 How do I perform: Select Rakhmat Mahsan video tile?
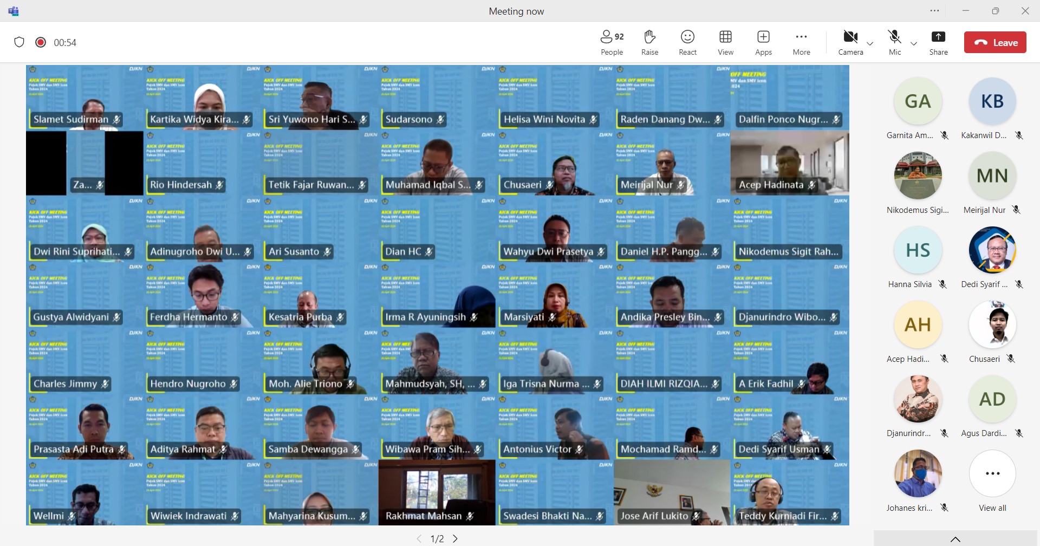(x=437, y=492)
